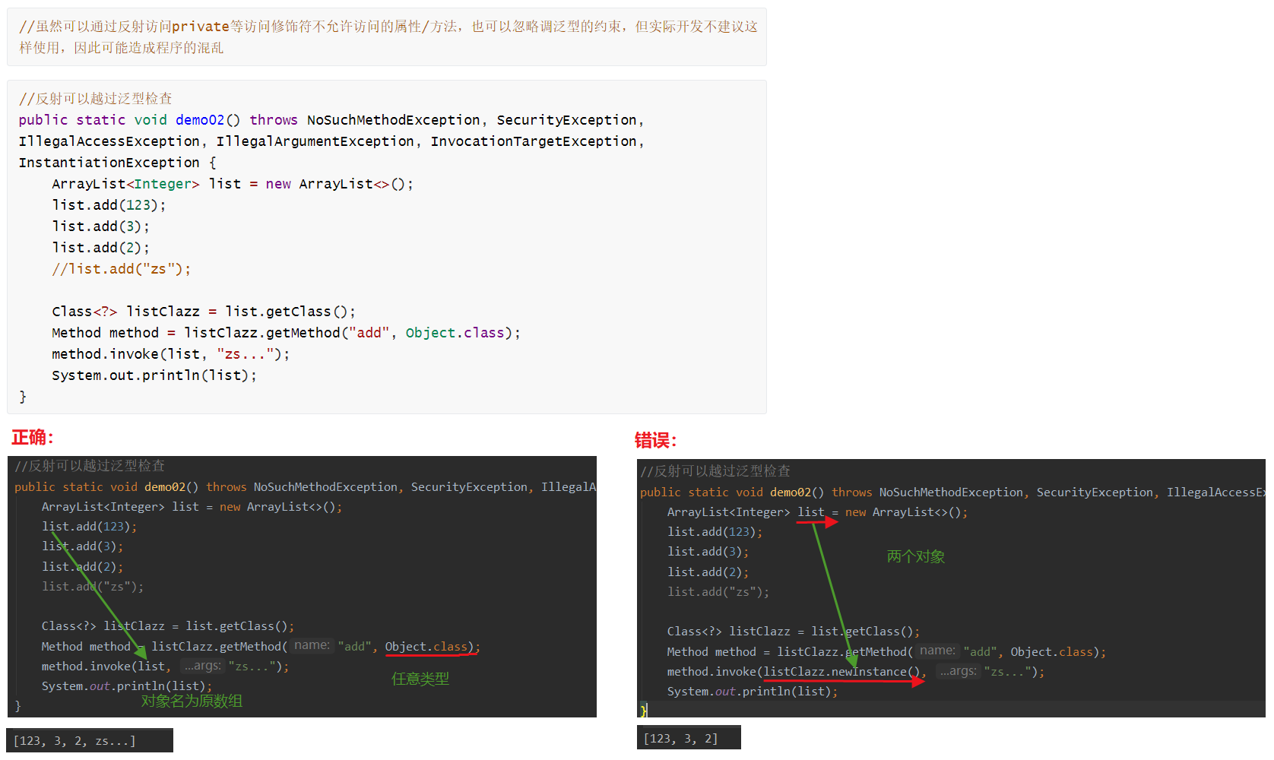Viewport: 1274px width, 760px height.
Task: Click the orange commented //list.add("zs") line
Action: (x=121, y=269)
